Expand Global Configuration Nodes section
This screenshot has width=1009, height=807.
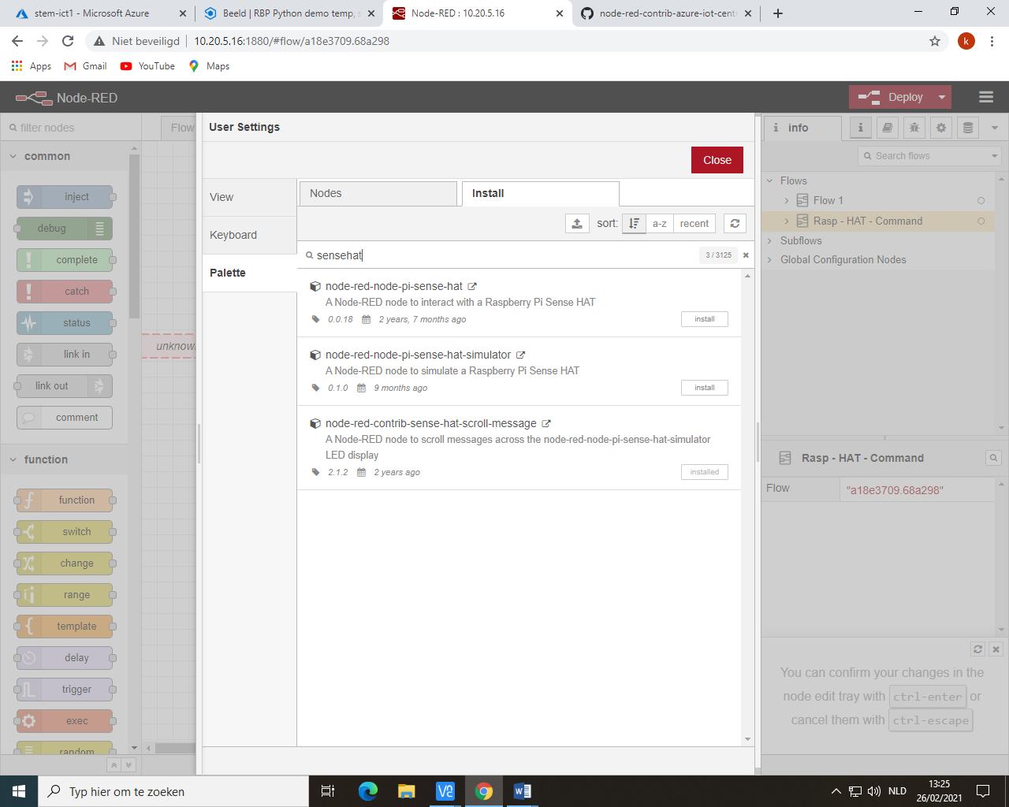(770, 260)
